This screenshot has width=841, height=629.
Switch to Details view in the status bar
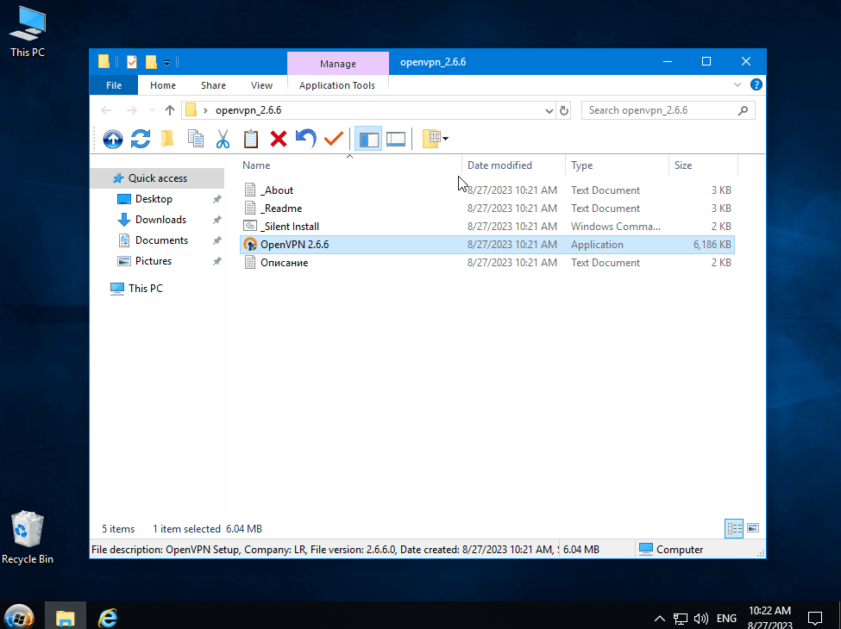[x=734, y=528]
